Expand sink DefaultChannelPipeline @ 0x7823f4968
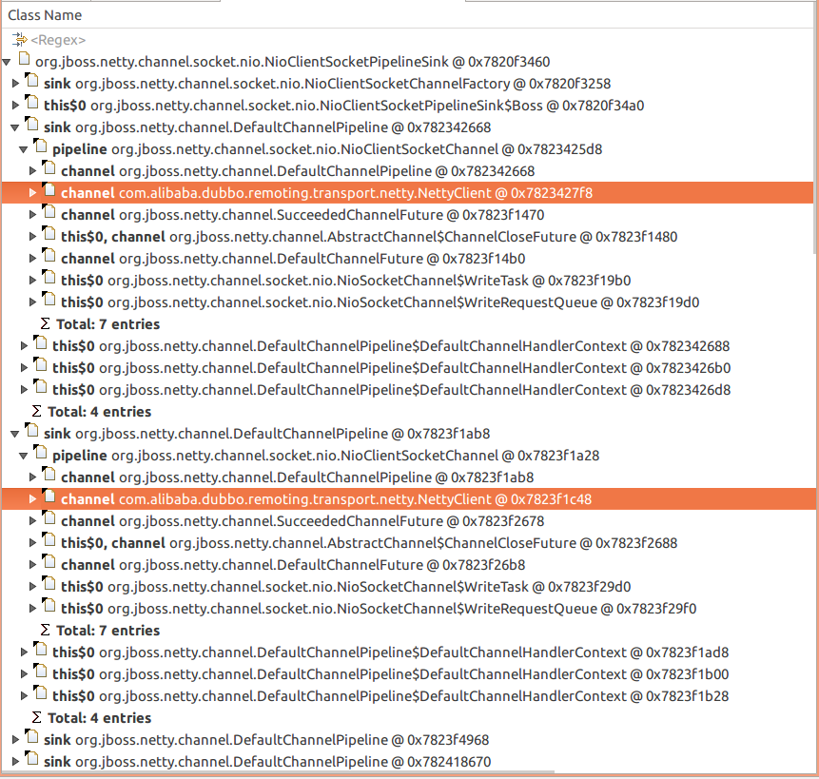 tap(15, 740)
